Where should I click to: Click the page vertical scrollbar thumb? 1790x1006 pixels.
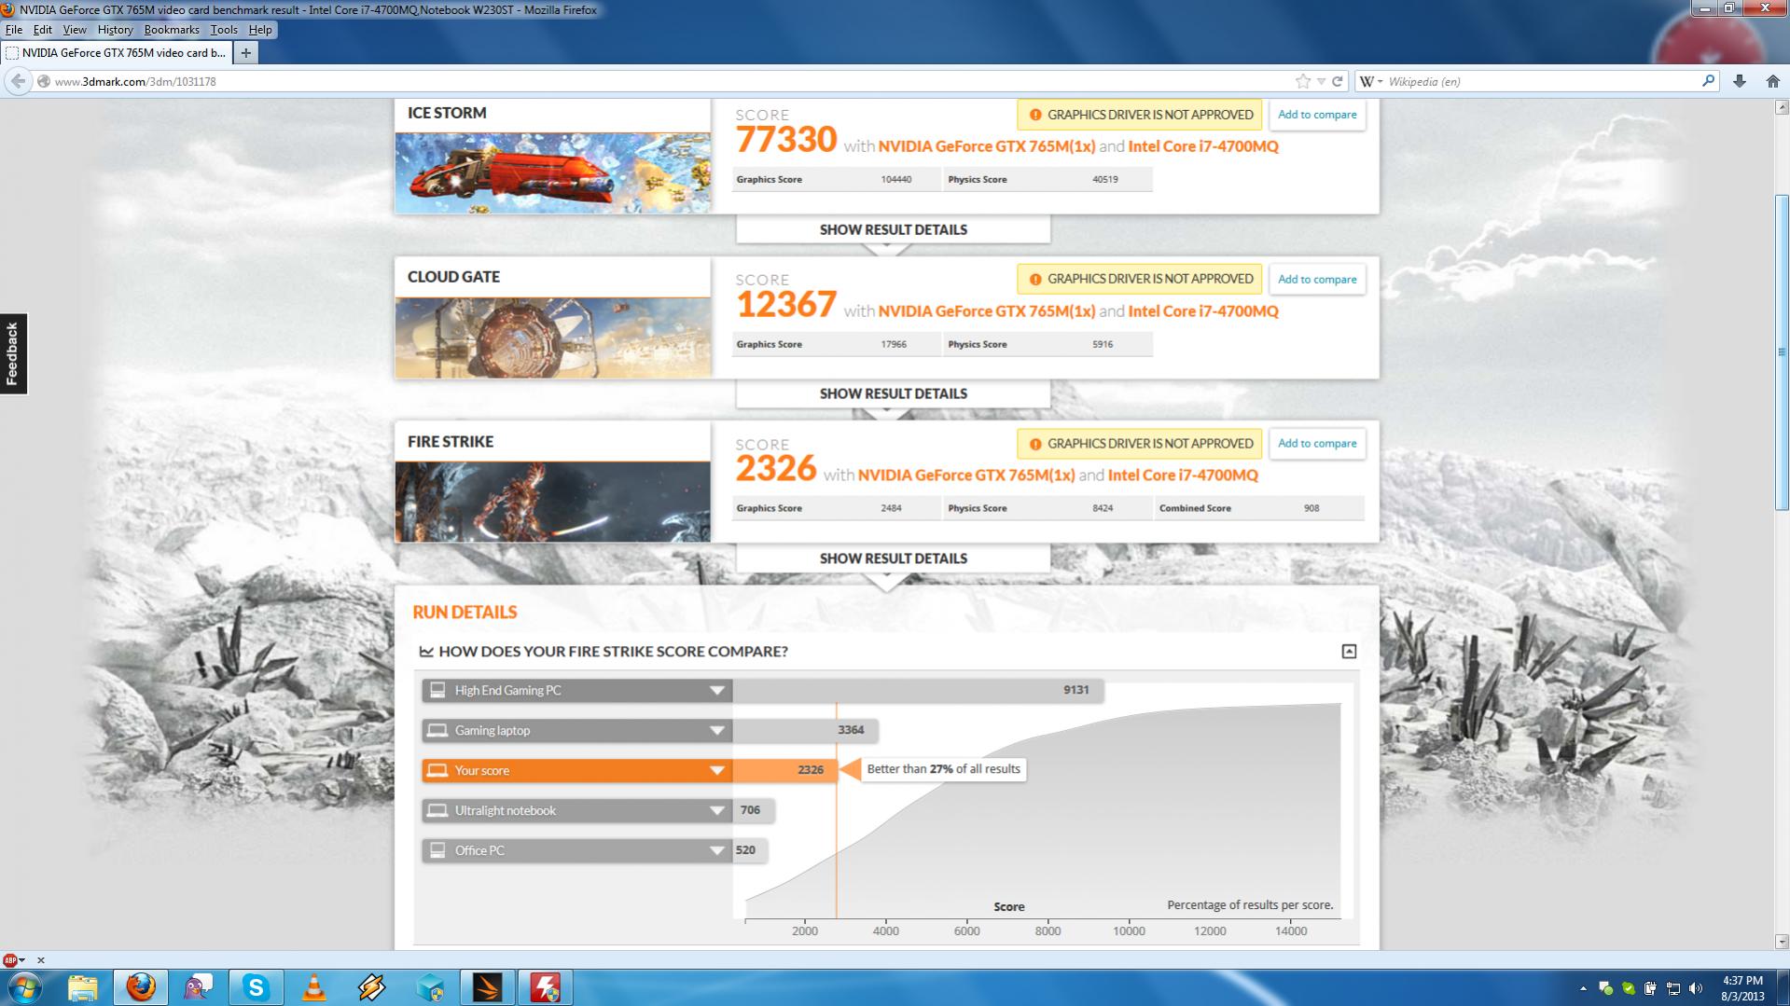[x=1782, y=351]
